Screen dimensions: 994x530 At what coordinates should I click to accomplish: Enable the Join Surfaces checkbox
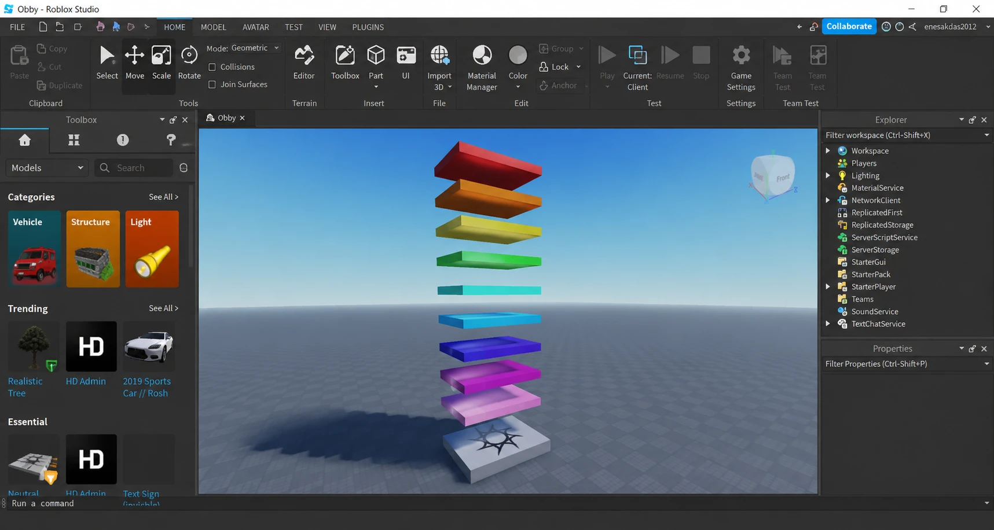point(212,84)
